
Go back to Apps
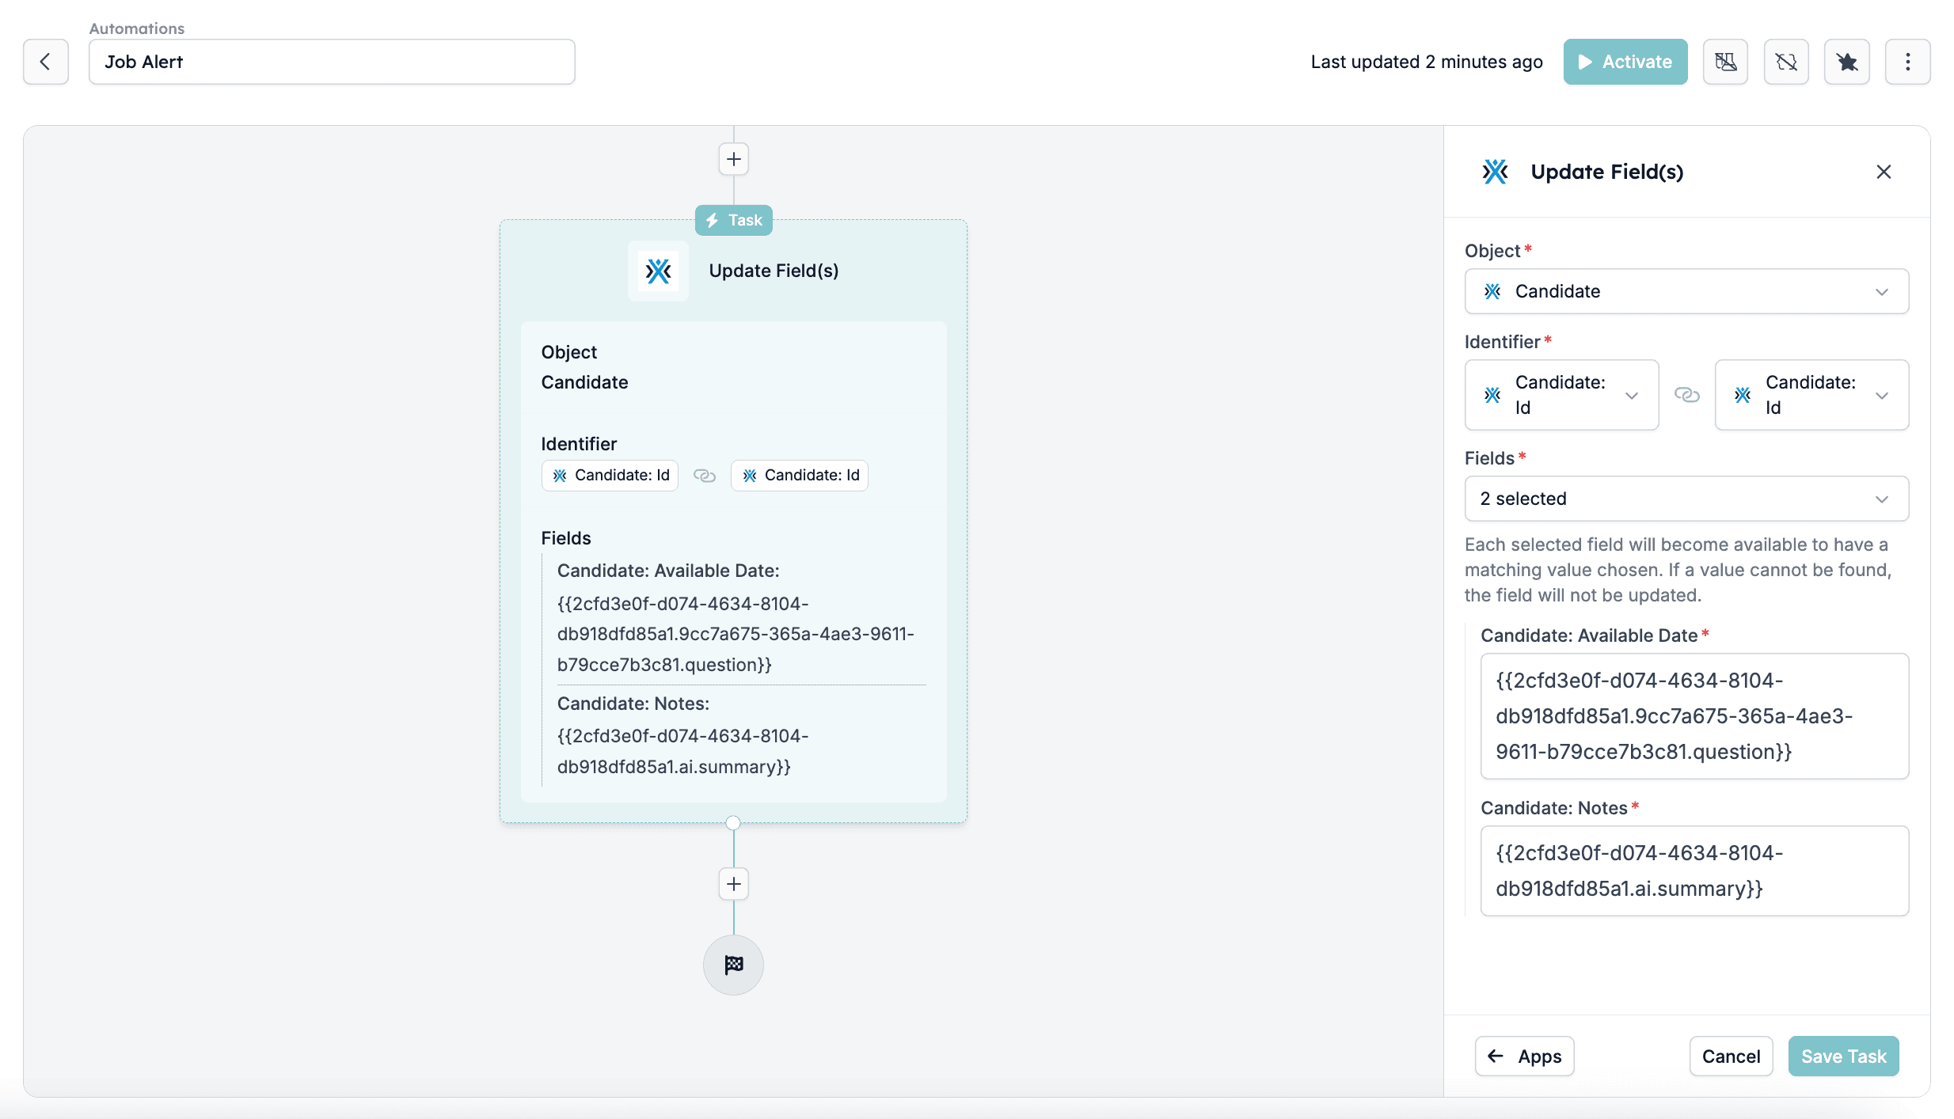1524,1056
